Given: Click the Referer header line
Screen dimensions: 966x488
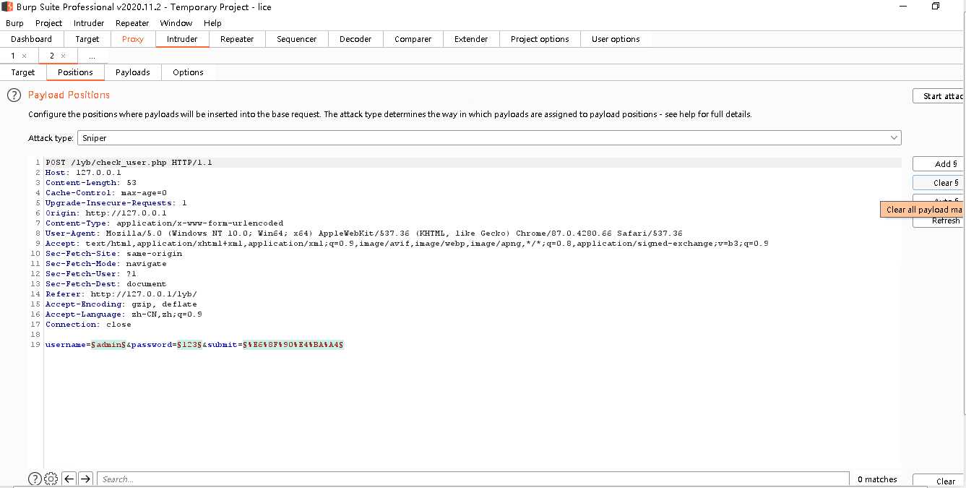Looking at the screenshot, I should [x=121, y=294].
